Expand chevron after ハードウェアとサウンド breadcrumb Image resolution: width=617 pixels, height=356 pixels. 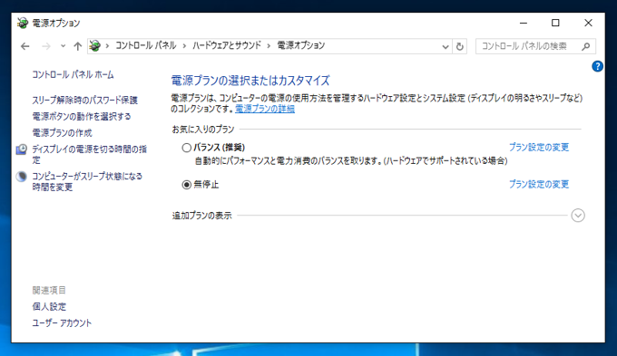pos(269,46)
